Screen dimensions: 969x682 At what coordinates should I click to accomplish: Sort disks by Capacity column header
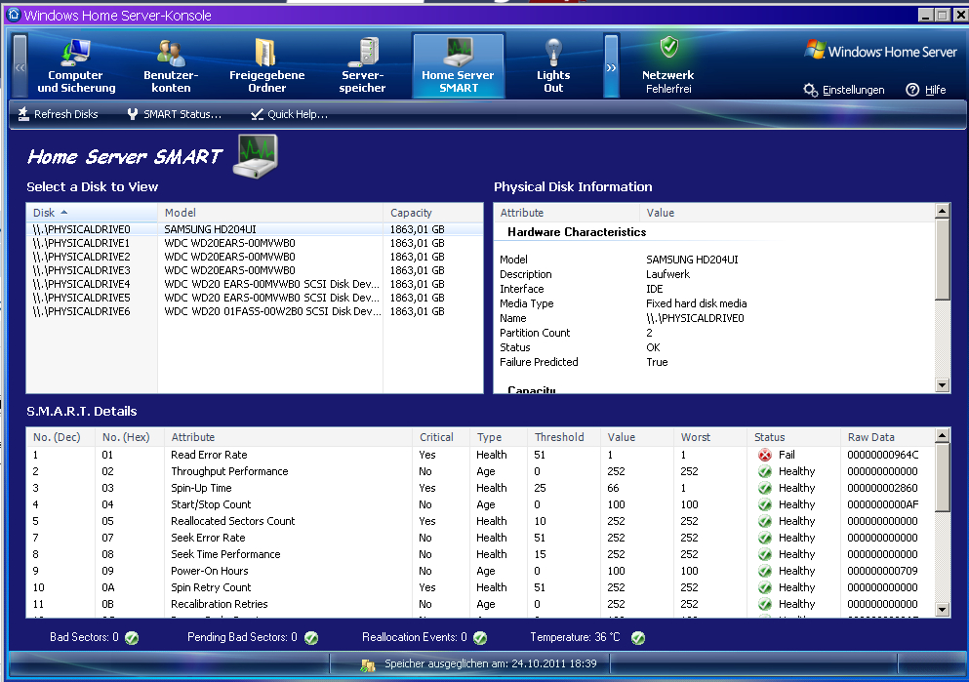coord(432,213)
